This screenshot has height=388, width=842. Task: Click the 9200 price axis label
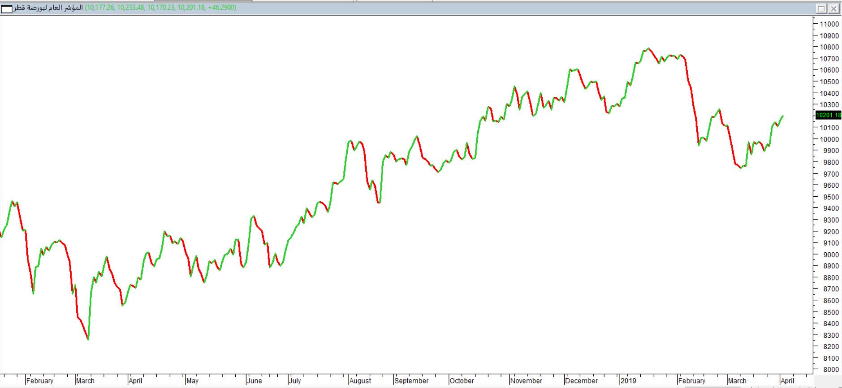point(830,231)
